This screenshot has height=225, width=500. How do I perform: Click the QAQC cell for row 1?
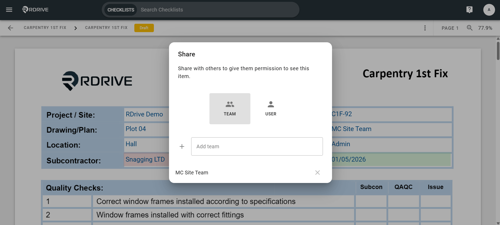tap(403, 202)
